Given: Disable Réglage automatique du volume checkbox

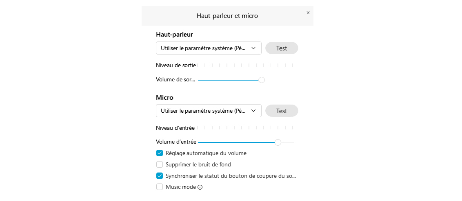Looking at the screenshot, I should pos(160,153).
